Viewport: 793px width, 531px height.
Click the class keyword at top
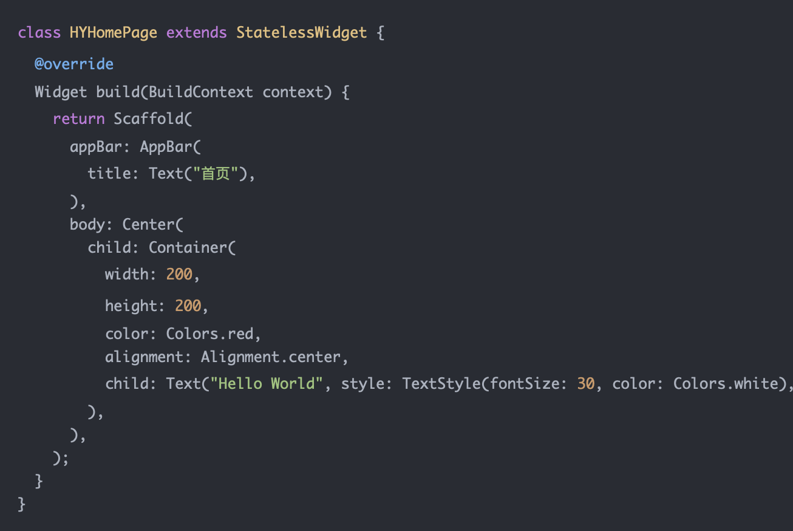coord(39,32)
